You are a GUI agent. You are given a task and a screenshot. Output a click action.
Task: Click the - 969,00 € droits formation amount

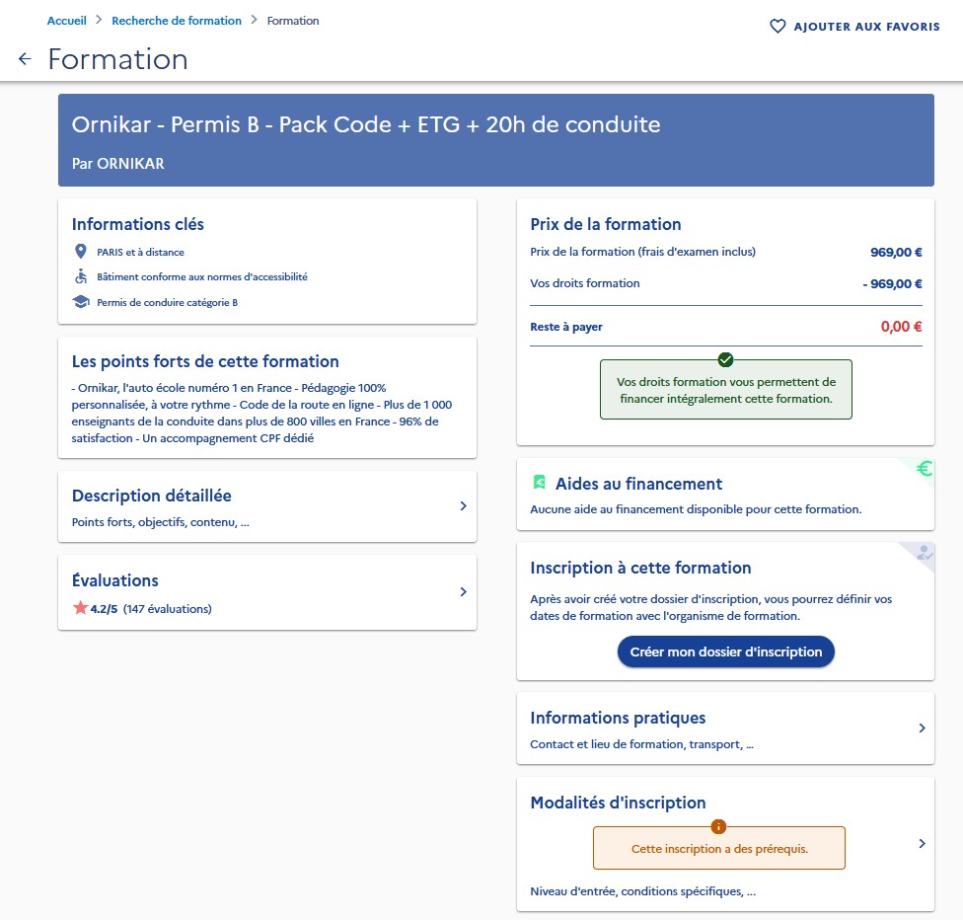click(892, 283)
